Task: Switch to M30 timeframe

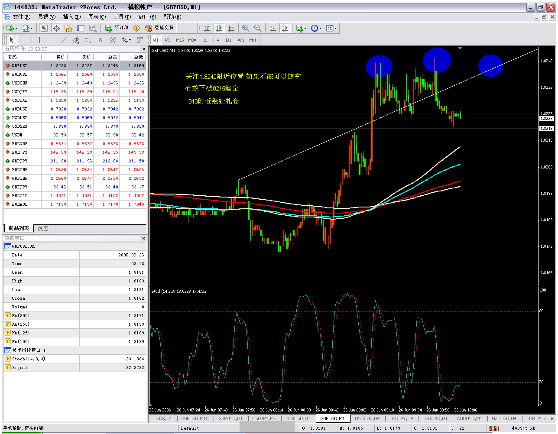Action: 192,40
